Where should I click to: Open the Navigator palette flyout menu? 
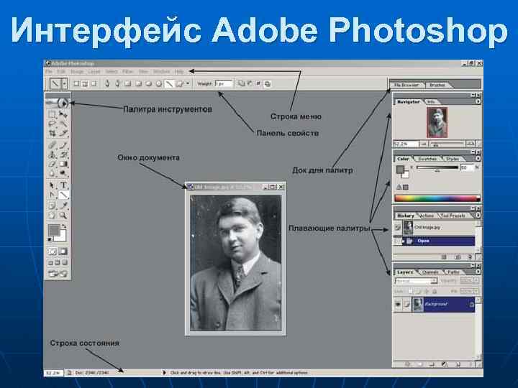(x=478, y=102)
